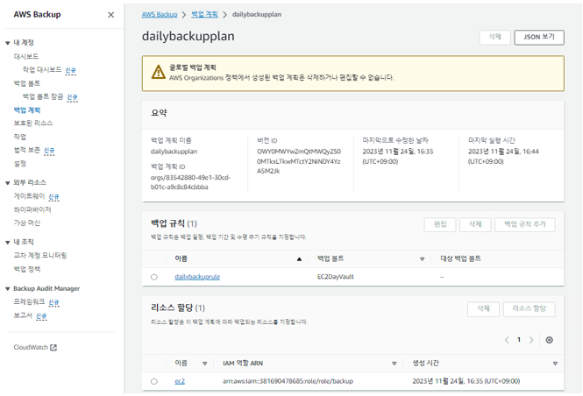Open 가상 머신 in the sidebar
583x396 pixels.
click(x=27, y=223)
